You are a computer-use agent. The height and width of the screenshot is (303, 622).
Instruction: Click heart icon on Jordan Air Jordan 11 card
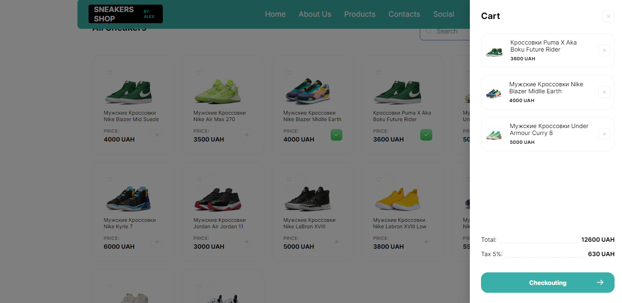[199, 180]
